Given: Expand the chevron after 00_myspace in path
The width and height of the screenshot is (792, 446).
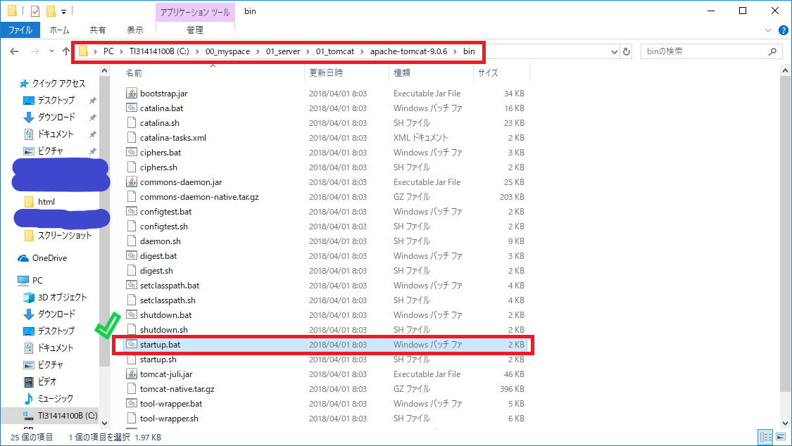Looking at the screenshot, I should [x=258, y=51].
